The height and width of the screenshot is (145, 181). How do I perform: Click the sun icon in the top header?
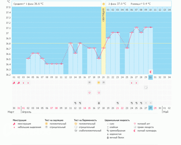(x=103, y=4)
